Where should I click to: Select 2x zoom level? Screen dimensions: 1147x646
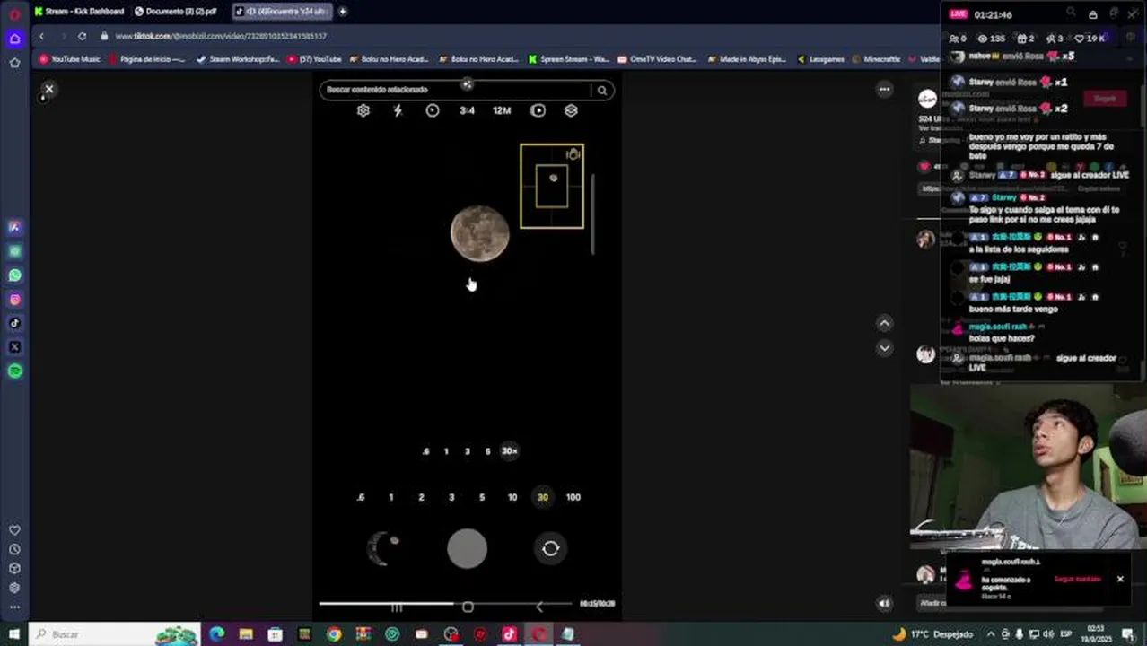(x=421, y=497)
